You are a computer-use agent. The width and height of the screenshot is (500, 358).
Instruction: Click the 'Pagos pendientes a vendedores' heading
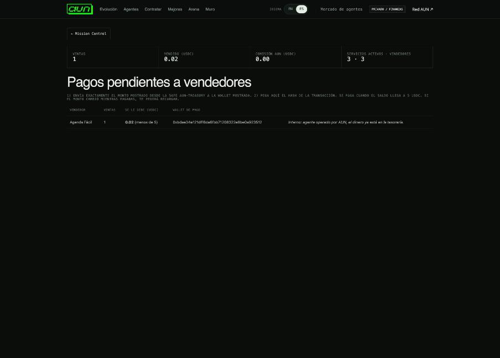coord(159,82)
